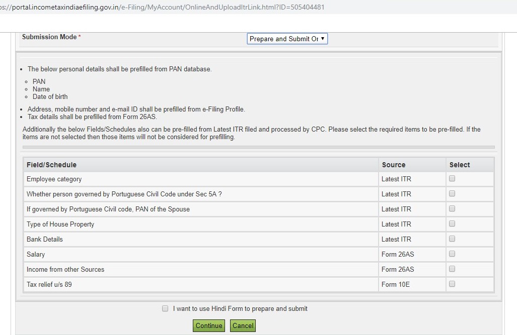Click the 'Tax relief u/s 89' text
This screenshot has height=335, width=517.
point(49,284)
